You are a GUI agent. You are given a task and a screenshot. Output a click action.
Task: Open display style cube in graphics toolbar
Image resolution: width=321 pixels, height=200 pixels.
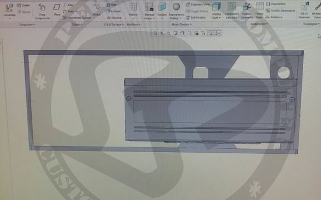click(x=182, y=33)
